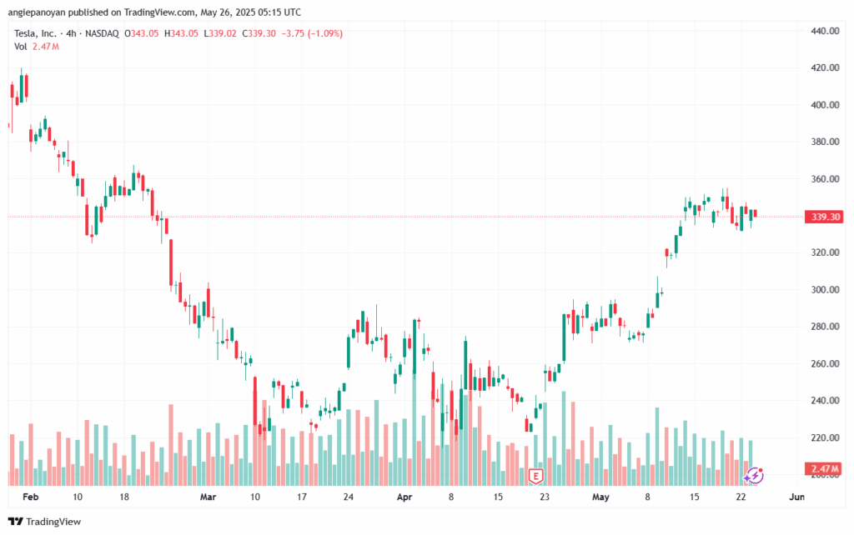Click the 220.00 price axis label
Screen dimensions: 854x535
(x=825, y=437)
